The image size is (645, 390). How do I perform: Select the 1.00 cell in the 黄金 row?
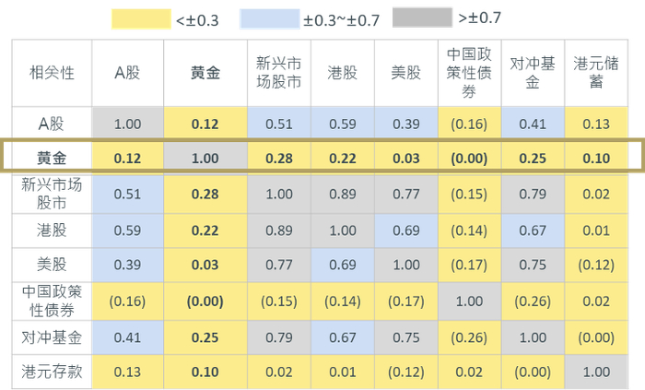[204, 158]
